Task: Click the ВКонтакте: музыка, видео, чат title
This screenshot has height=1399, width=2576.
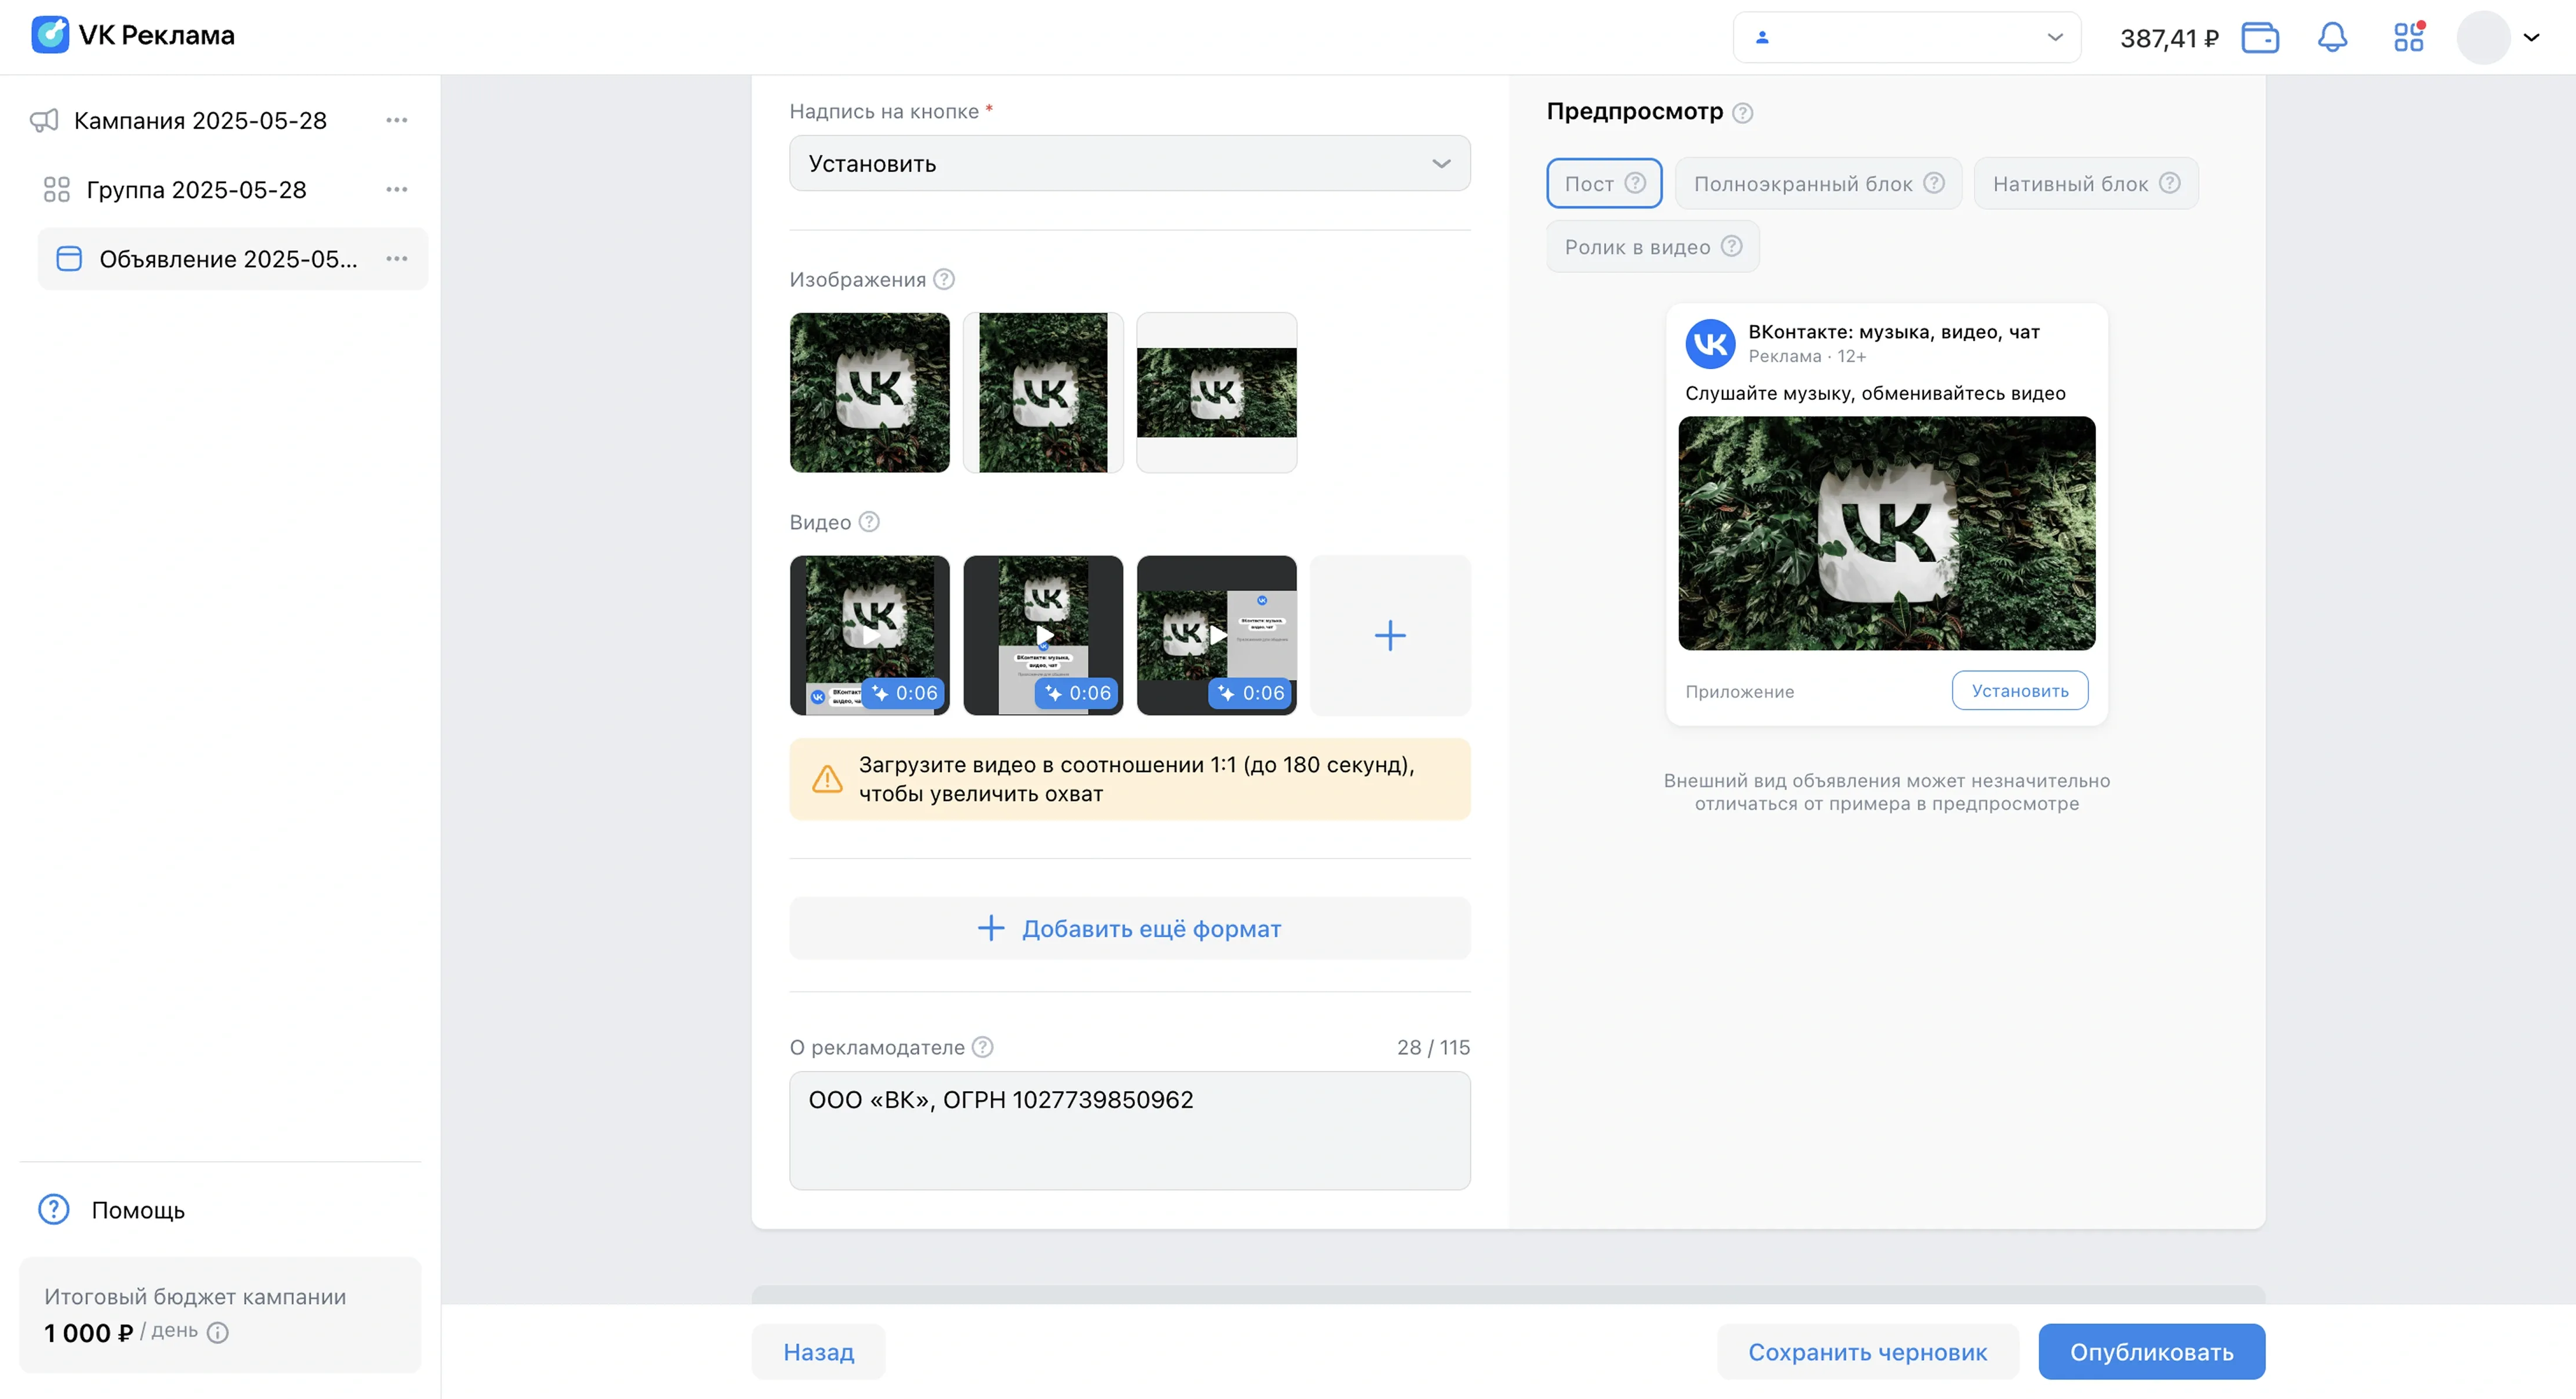Action: click(1893, 331)
